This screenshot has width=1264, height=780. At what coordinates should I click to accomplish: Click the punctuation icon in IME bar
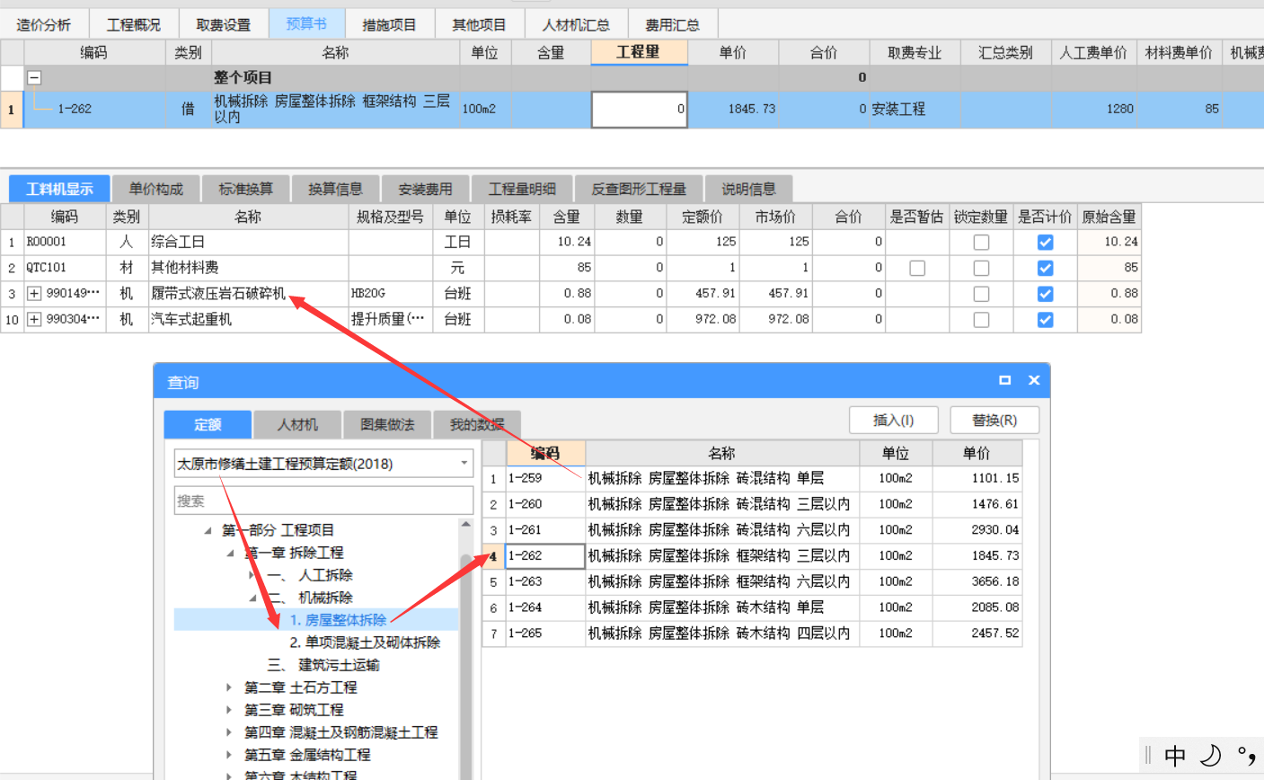coord(1247,756)
